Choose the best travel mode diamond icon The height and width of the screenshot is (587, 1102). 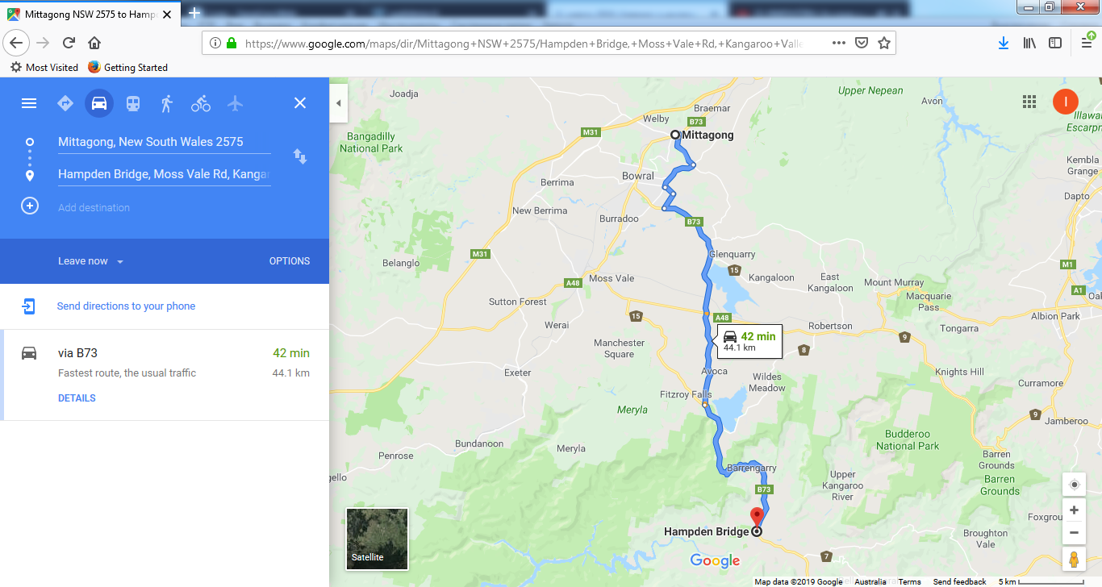[x=65, y=103]
